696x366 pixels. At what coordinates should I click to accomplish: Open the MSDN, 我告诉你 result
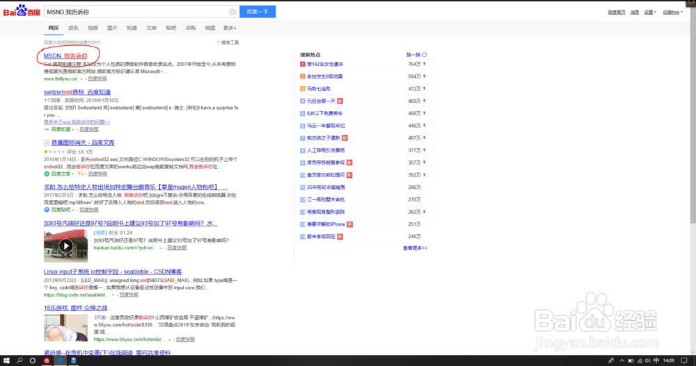click(x=65, y=56)
